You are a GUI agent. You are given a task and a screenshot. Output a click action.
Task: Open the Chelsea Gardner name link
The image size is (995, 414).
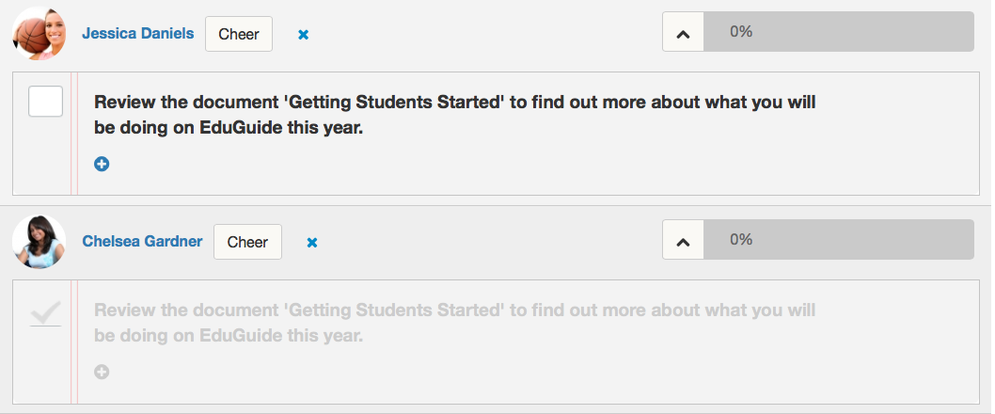(142, 241)
